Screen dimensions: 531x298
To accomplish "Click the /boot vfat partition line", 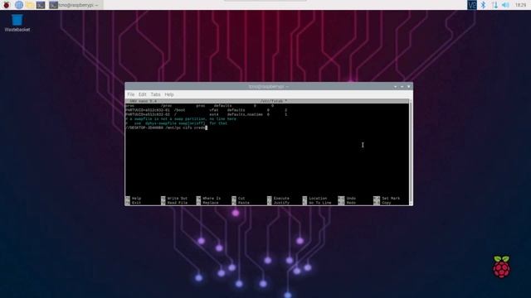I will click(207, 110).
